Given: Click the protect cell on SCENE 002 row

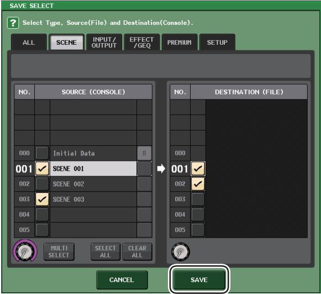Looking at the screenshot, I should coord(144,184).
